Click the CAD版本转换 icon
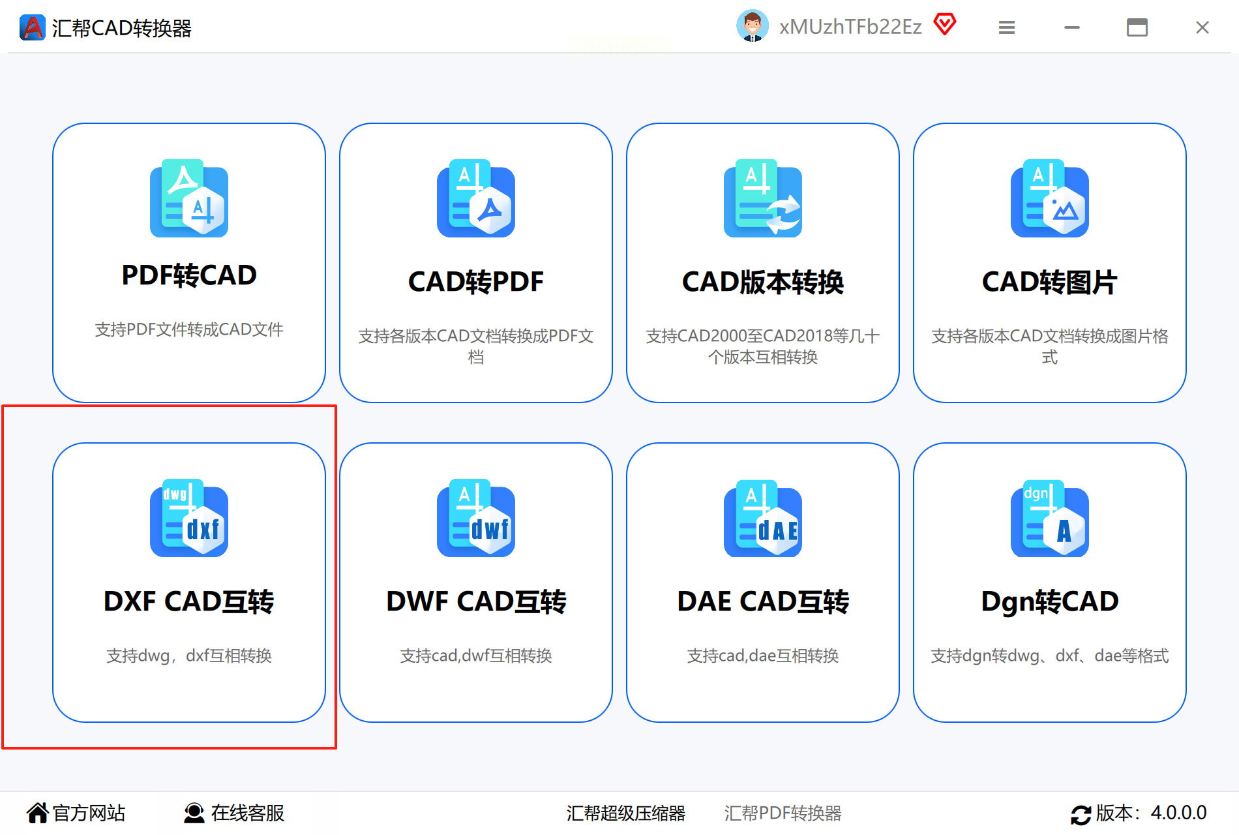 [763, 198]
